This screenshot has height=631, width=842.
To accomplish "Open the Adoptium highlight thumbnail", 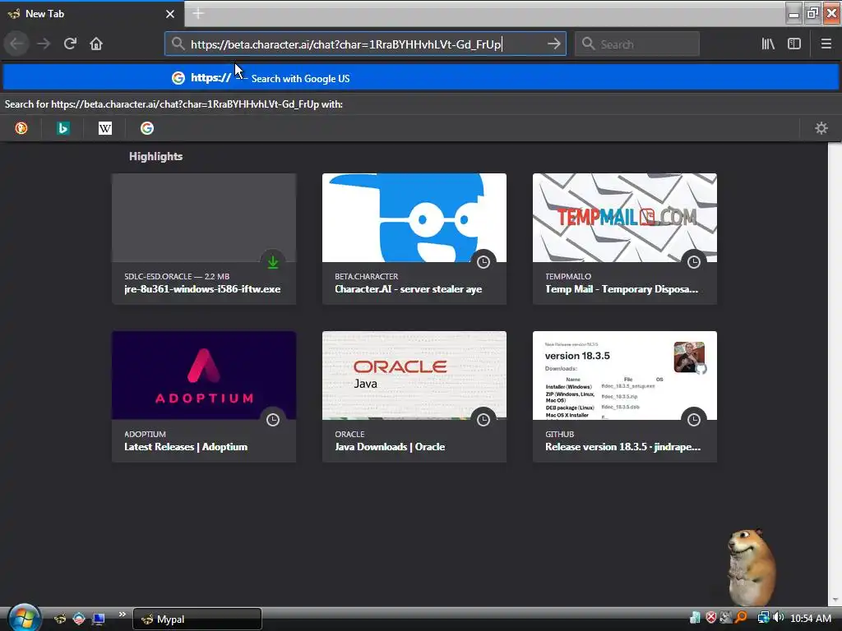I will pos(204,375).
